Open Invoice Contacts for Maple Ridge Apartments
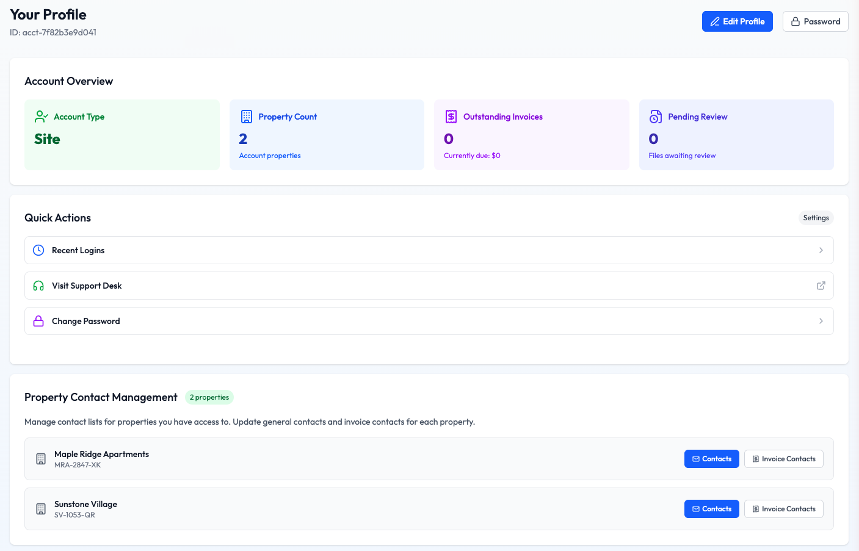 [x=783, y=459]
